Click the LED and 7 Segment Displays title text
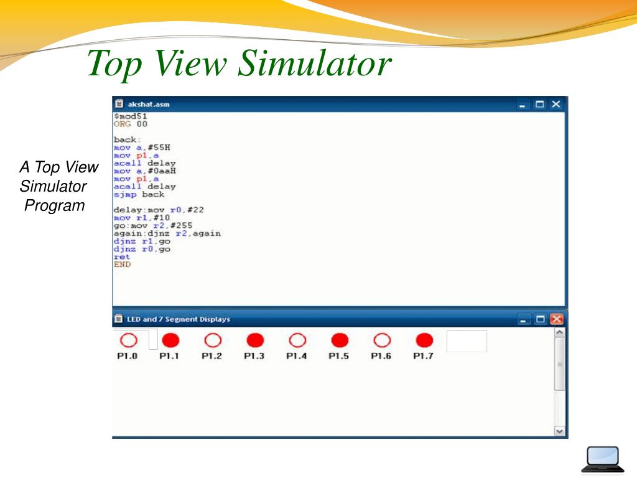The width and height of the screenshot is (637, 478). point(179,319)
